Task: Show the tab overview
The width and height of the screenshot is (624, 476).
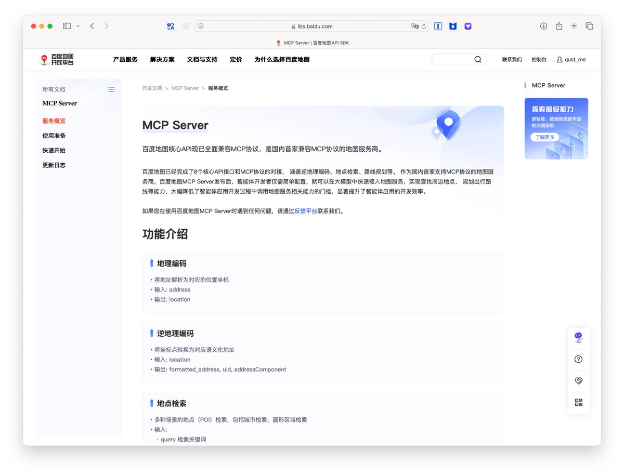Action: [x=590, y=26]
